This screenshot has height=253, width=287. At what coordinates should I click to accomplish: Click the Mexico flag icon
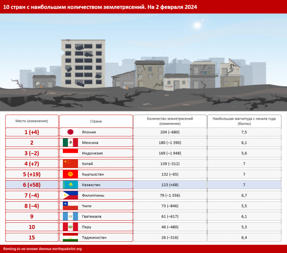(70, 143)
